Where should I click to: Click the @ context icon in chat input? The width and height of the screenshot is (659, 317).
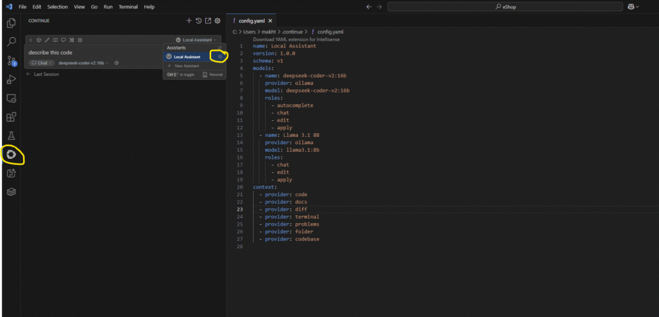click(x=116, y=62)
